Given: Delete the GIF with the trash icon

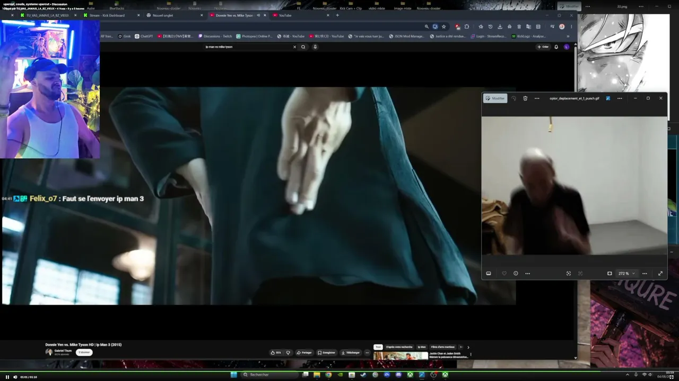Looking at the screenshot, I should (x=525, y=98).
